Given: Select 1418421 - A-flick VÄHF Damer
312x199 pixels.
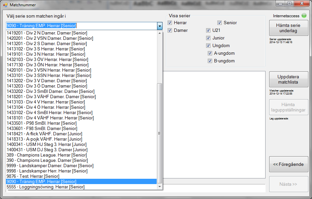Looking at the screenshot, I should [x=81, y=134].
